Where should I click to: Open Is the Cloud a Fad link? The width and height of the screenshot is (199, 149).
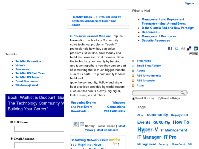168,28
